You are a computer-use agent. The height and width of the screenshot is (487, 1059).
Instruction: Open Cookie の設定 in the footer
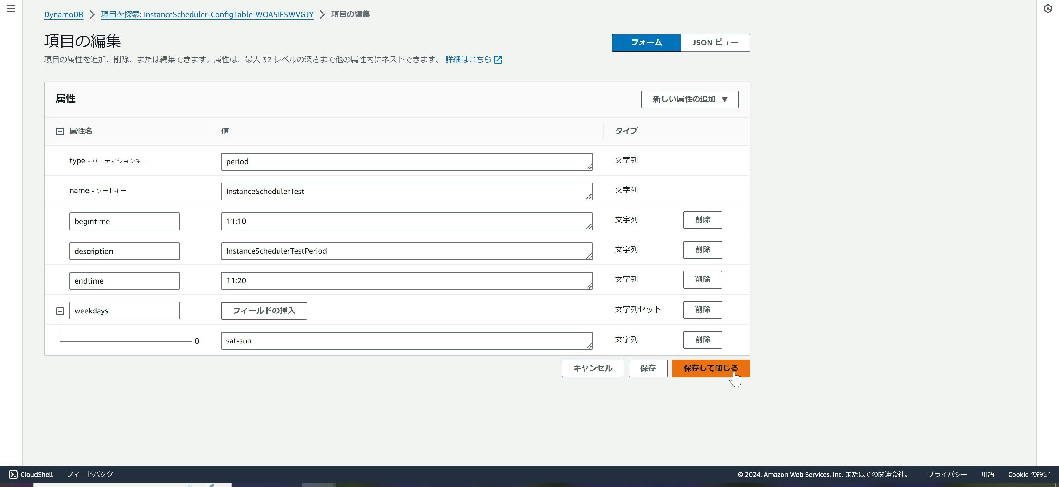[x=1029, y=474]
